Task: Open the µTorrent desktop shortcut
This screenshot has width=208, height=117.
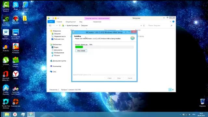Action: tap(6, 61)
